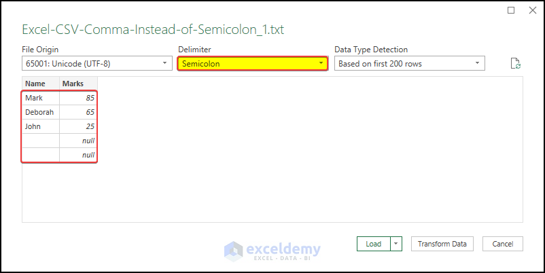Click the cell containing Mark
The height and width of the screenshot is (273, 545).
(x=40, y=98)
